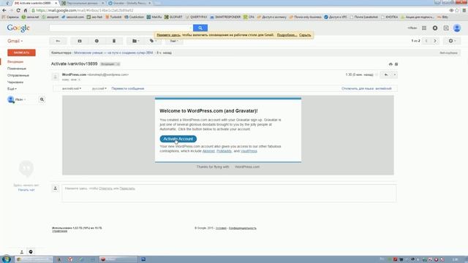Open the Move to folder dropdown
468x263 pixels.
[x=135, y=41]
